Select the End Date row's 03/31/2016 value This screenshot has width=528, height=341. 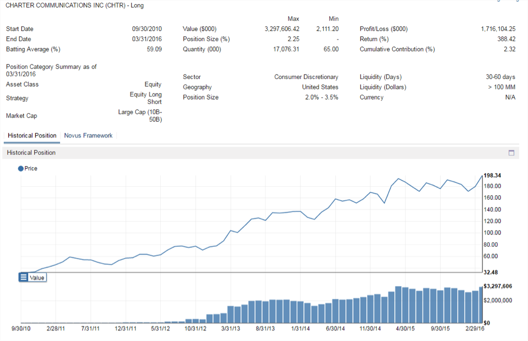click(147, 39)
